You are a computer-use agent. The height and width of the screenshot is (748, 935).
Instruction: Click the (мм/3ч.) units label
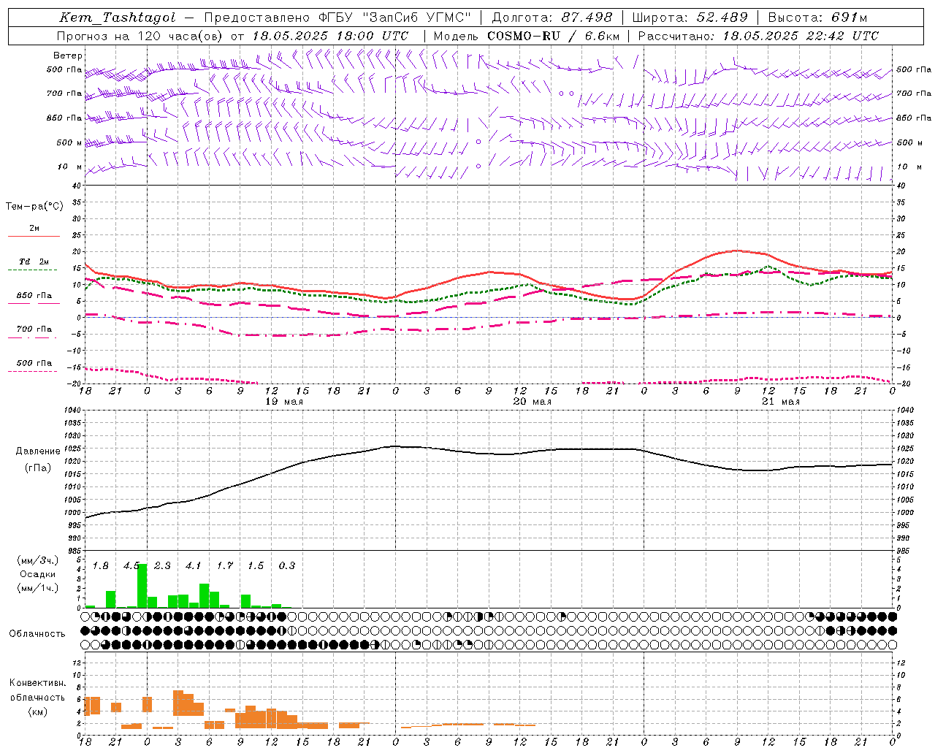click(x=37, y=560)
